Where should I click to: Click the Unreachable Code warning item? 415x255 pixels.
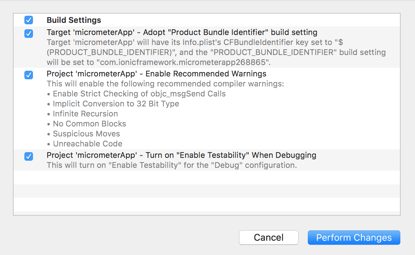[87, 144]
